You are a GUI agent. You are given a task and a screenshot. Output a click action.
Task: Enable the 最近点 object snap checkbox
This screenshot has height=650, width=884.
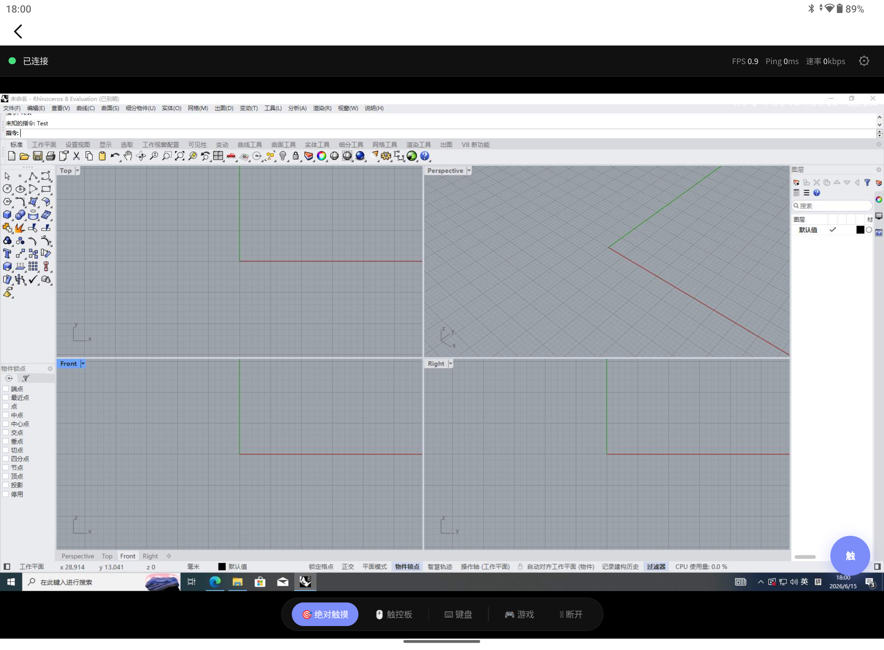point(6,397)
